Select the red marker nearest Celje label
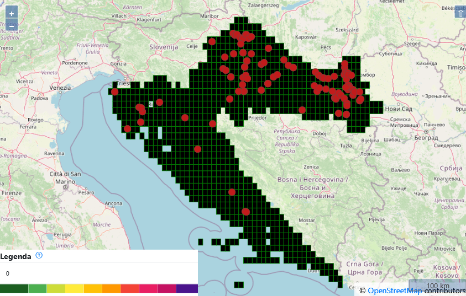 click(x=212, y=41)
